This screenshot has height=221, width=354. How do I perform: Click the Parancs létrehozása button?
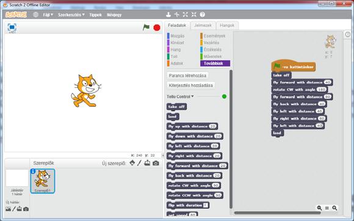(x=187, y=76)
